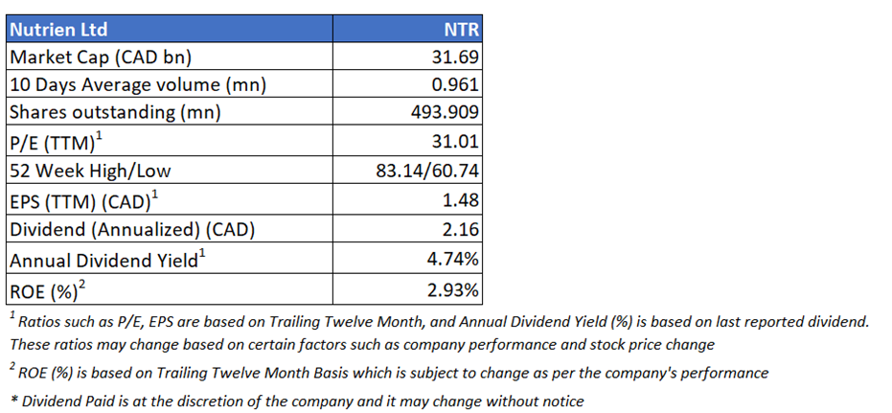The height and width of the screenshot is (413, 892).
Task: Select the 2.16 dividend value
Action: tap(461, 229)
